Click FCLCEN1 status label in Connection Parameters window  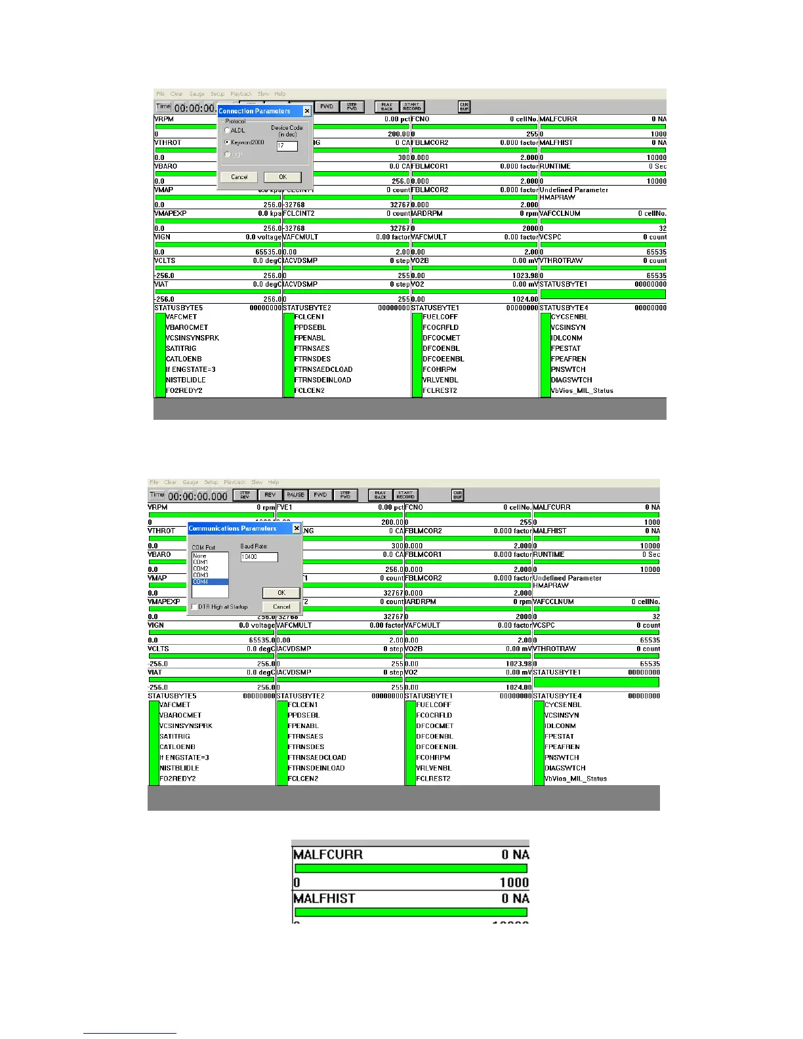point(309,317)
